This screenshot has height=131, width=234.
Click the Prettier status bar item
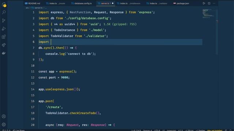[x=200, y=130]
